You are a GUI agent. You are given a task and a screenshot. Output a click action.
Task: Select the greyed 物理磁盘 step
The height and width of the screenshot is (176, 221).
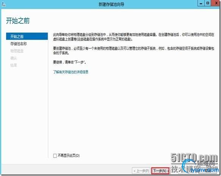(17, 51)
